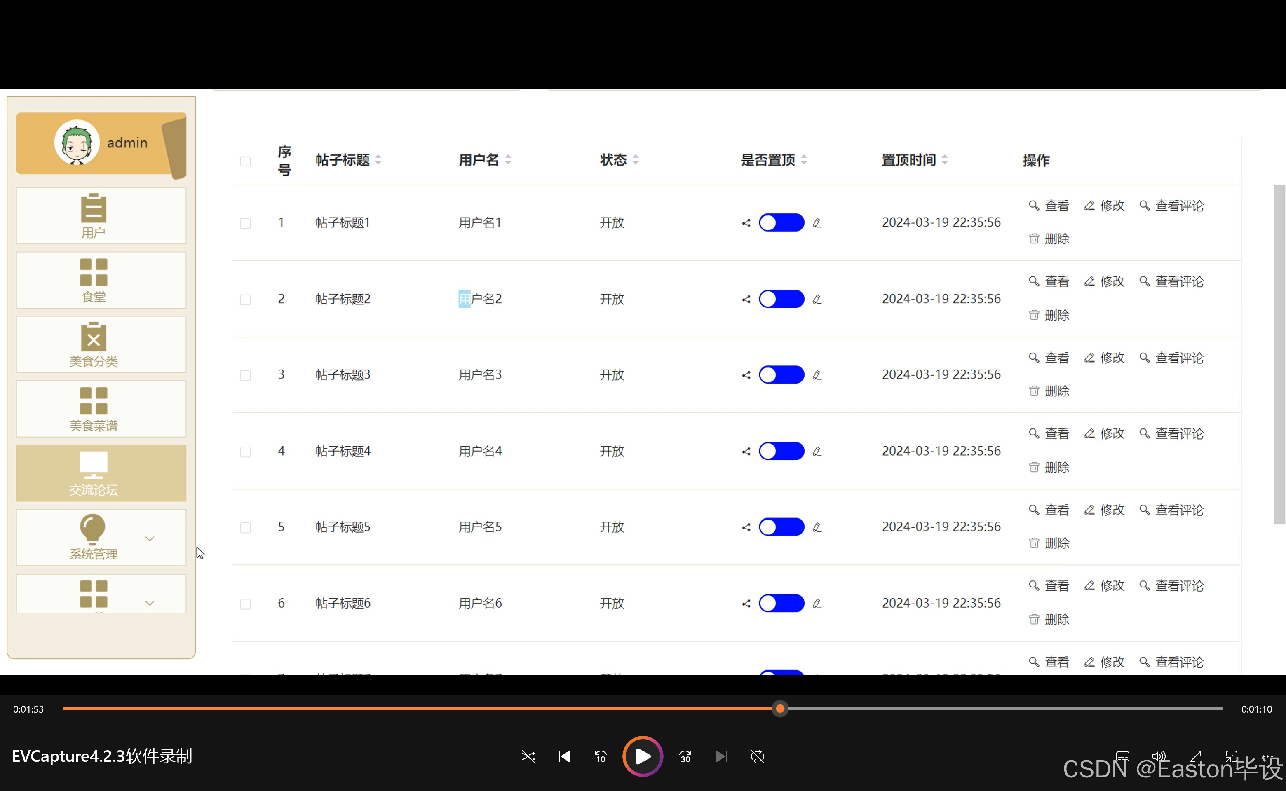Click the video progress slider
Screen dimensions: 1286x791
click(780, 708)
